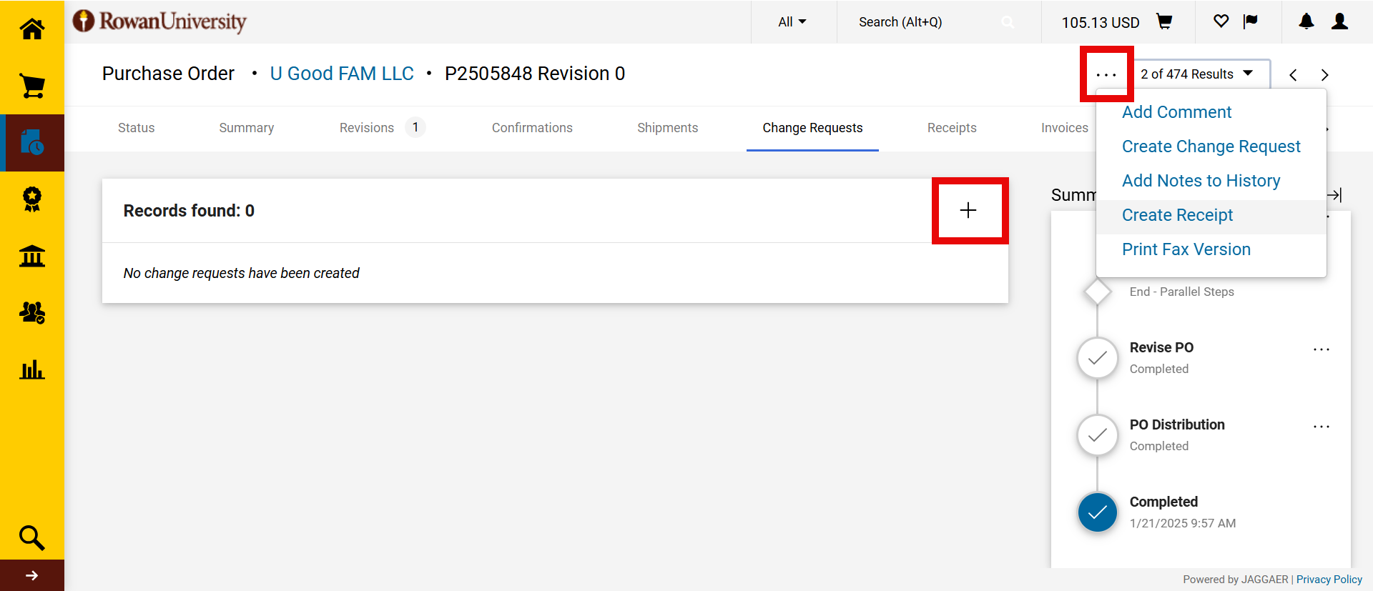Switch to the Confirmations tab
The height and width of the screenshot is (591, 1373).
click(532, 128)
